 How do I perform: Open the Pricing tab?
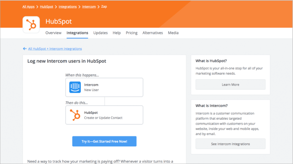(x=132, y=33)
